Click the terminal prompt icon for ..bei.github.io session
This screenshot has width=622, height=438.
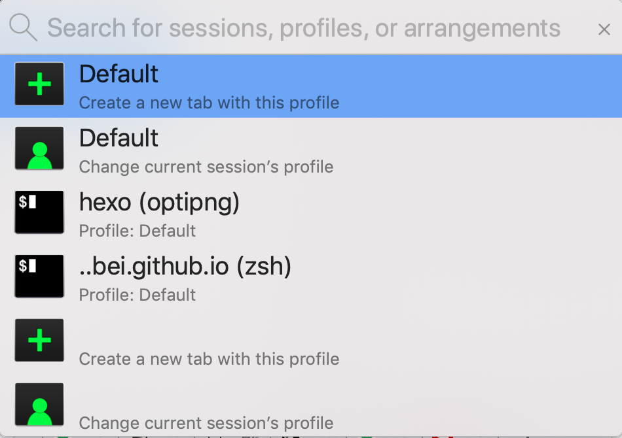click(x=39, y=277)
